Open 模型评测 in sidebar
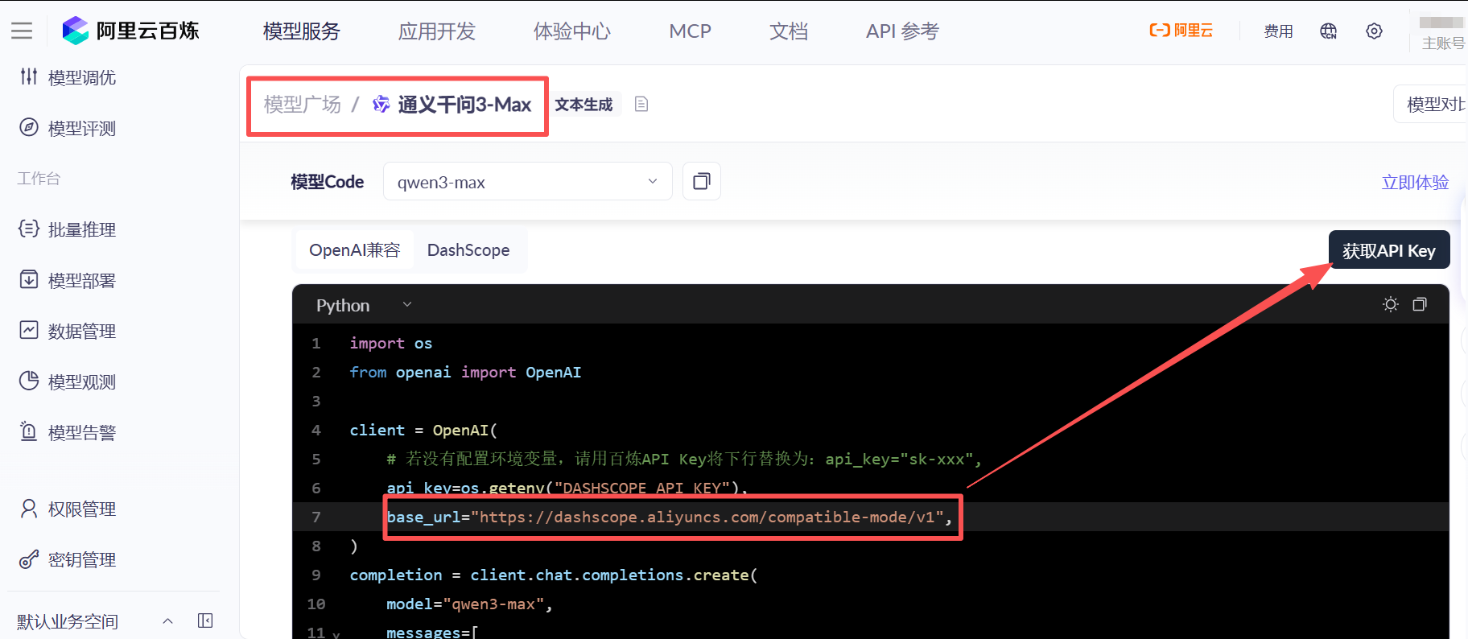The width and height of the screenshot is (1468, 639). coord(82,128)
